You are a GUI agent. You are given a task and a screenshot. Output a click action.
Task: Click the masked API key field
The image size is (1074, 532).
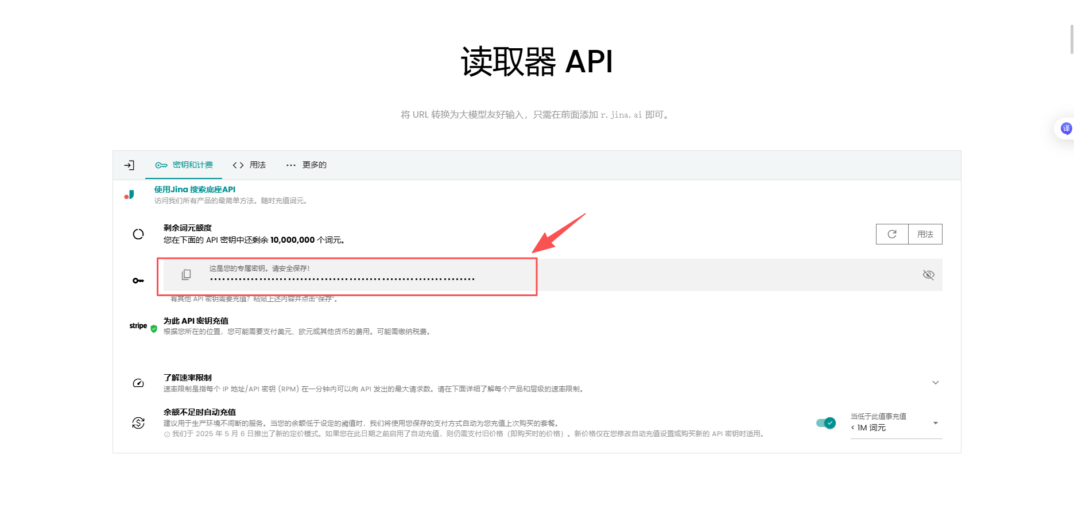point(553,275)
